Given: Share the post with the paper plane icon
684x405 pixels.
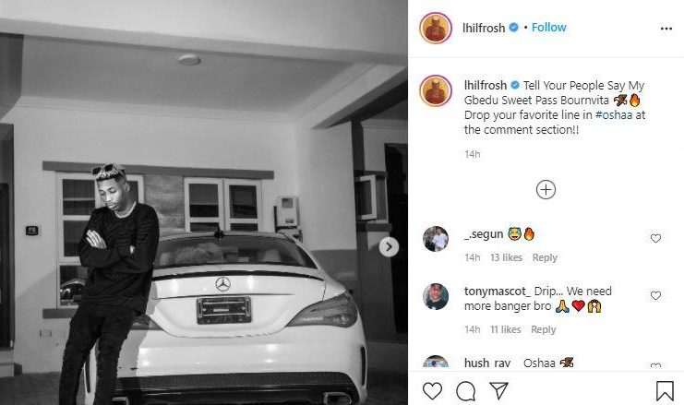Looking at the screenshot, I should [501, 391].
